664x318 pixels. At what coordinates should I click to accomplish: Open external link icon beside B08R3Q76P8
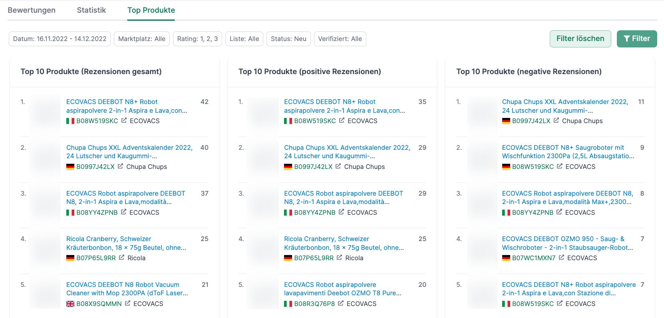tap(341, 303)
